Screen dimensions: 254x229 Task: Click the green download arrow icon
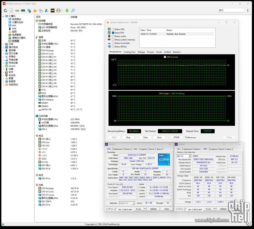point(67,11)
